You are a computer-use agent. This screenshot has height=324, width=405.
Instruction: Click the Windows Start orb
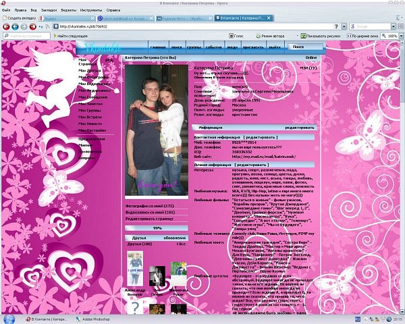9,319
